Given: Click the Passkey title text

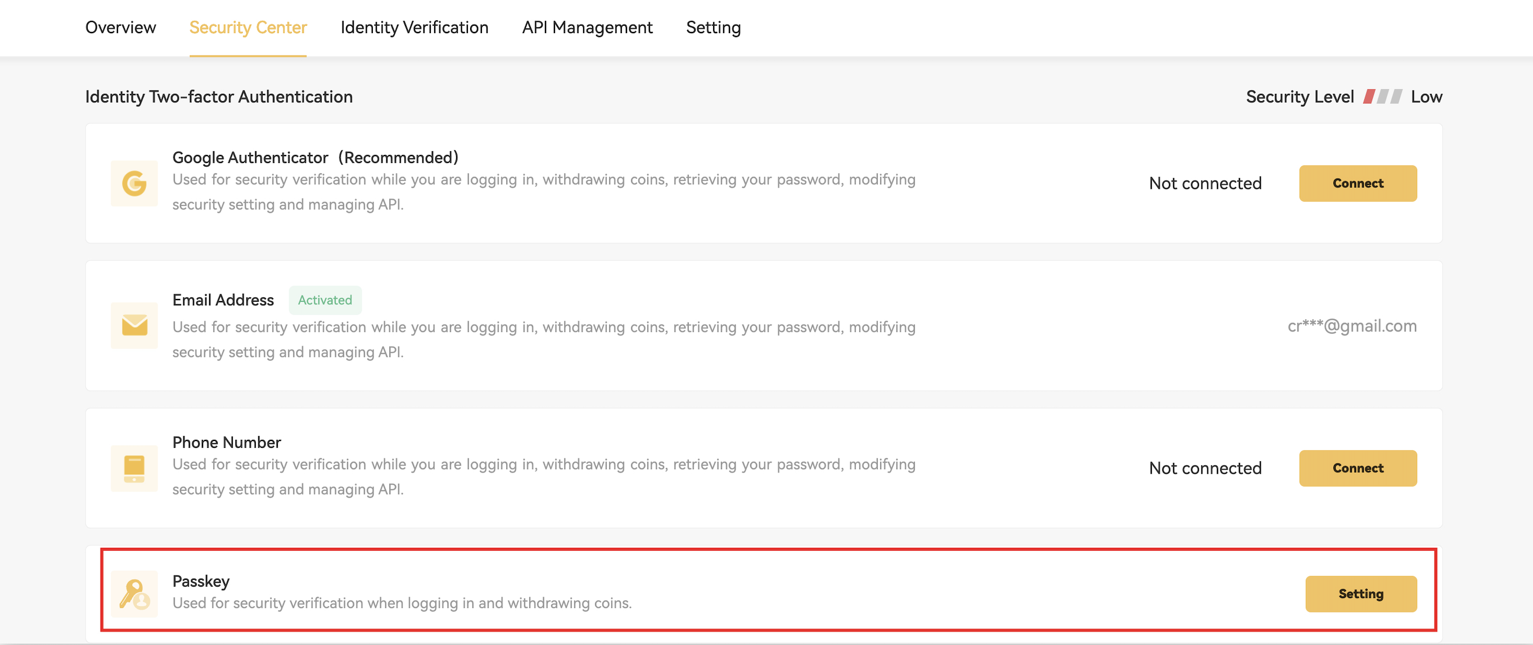Looking at the screenshot, I should (201, 581).
